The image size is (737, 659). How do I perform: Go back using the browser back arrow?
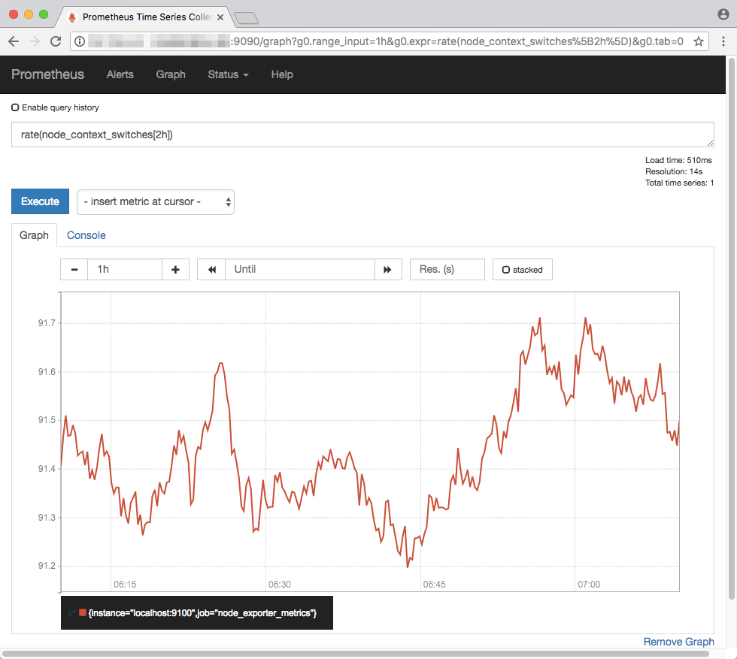click(x=14, y=41)
